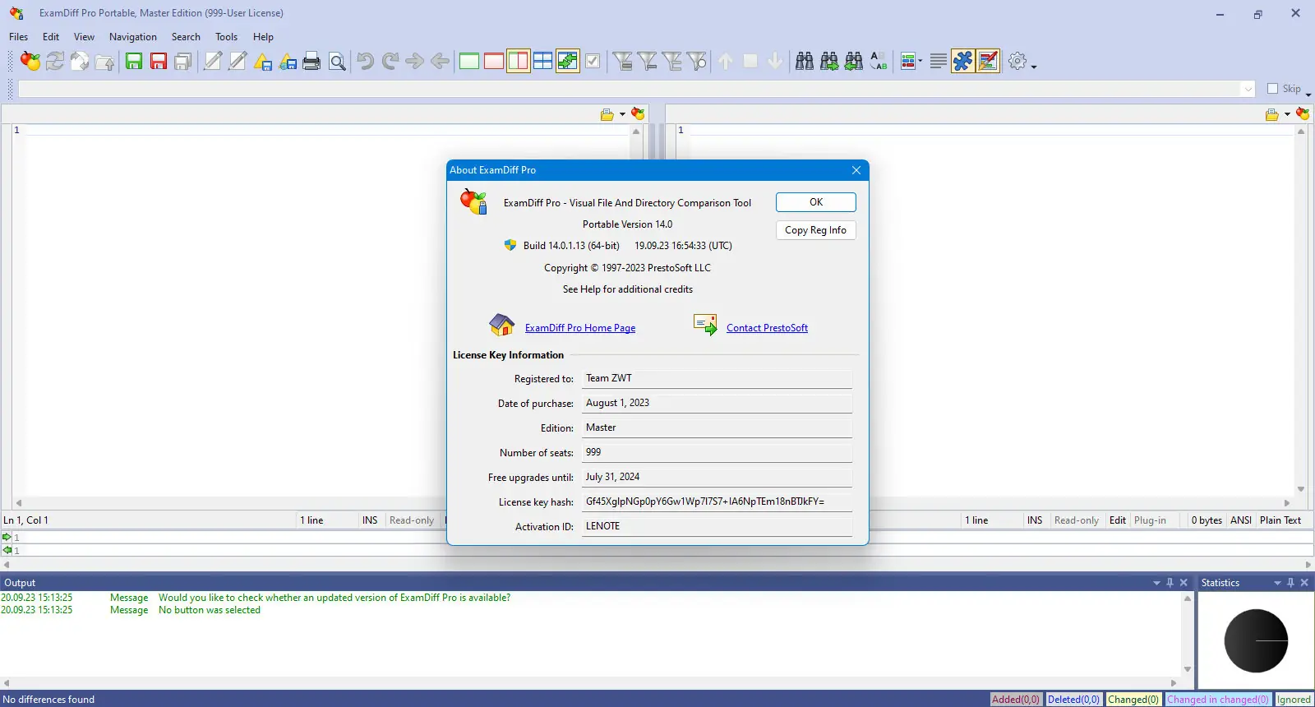Open the left pane folder dropdown arrow
1315x707 pixels.
click(x=622, y=114)
